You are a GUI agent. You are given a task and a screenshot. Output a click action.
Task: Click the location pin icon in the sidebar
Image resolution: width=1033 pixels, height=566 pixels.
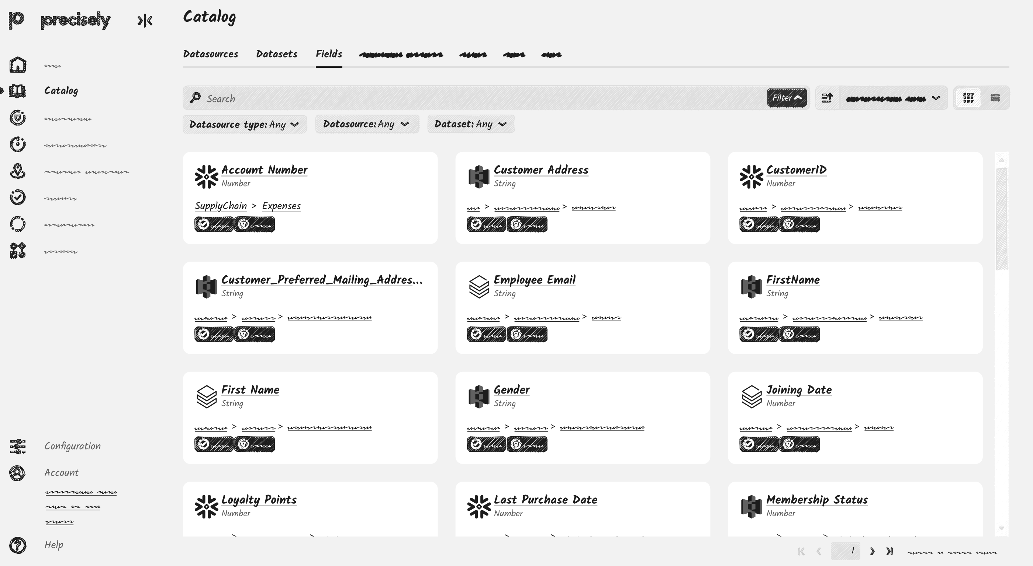pos(18,171)
